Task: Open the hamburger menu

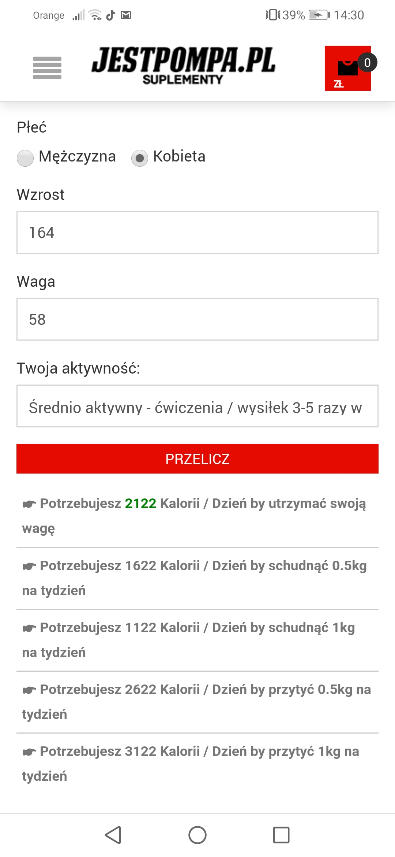Action: coord(47,68)
